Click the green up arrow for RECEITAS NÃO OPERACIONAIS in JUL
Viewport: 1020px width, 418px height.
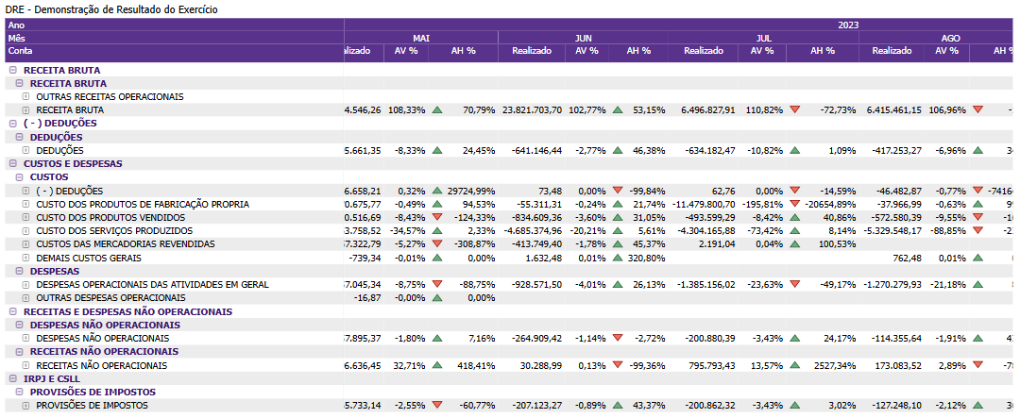(x=794, y=365)
